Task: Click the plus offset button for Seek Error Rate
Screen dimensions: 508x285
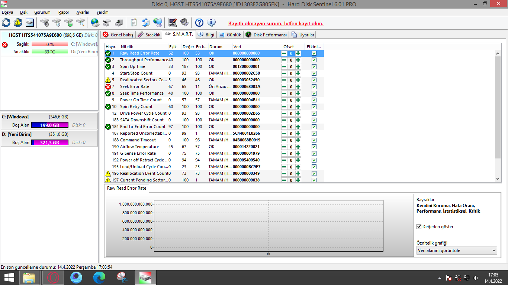Action: coord(298,87)
